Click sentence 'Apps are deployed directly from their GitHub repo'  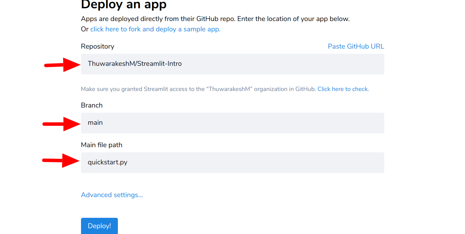[158, 19]
